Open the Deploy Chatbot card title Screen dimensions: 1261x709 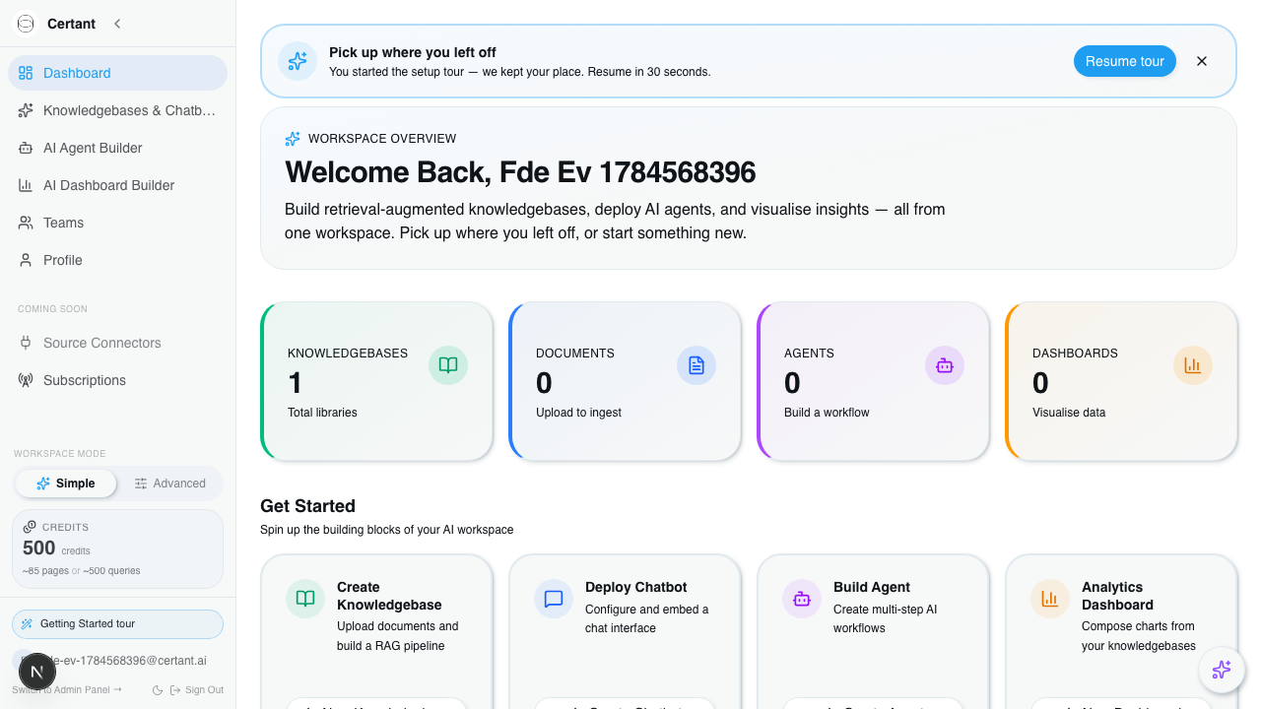coord(636,587)
